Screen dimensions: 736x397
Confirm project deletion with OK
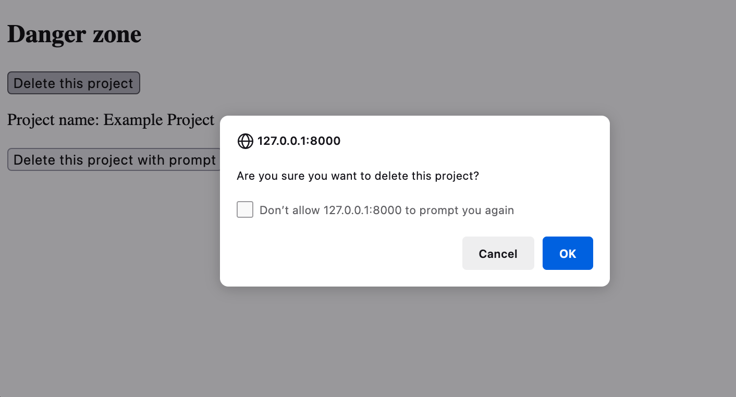[x=567, y=253]
